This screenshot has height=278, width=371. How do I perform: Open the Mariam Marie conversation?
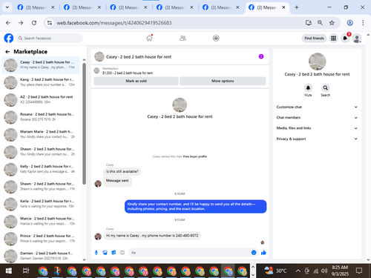point(41,134)
